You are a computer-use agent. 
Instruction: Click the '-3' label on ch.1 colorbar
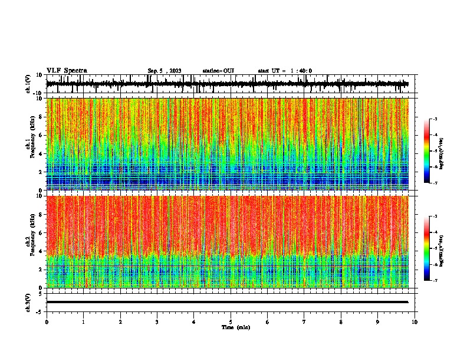[x=435, y=119]
